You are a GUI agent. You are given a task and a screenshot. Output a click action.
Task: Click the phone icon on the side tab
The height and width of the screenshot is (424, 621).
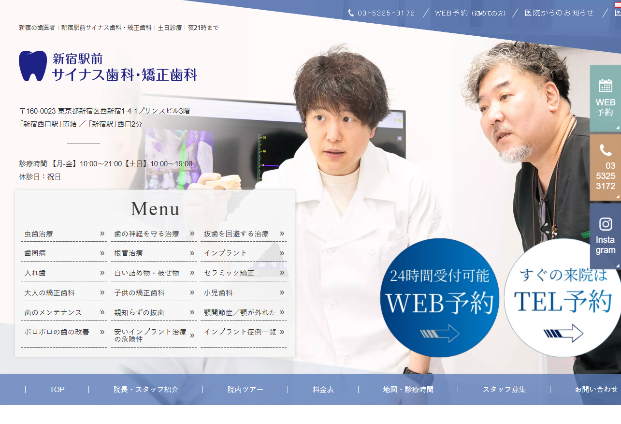(x=606, y=150)
